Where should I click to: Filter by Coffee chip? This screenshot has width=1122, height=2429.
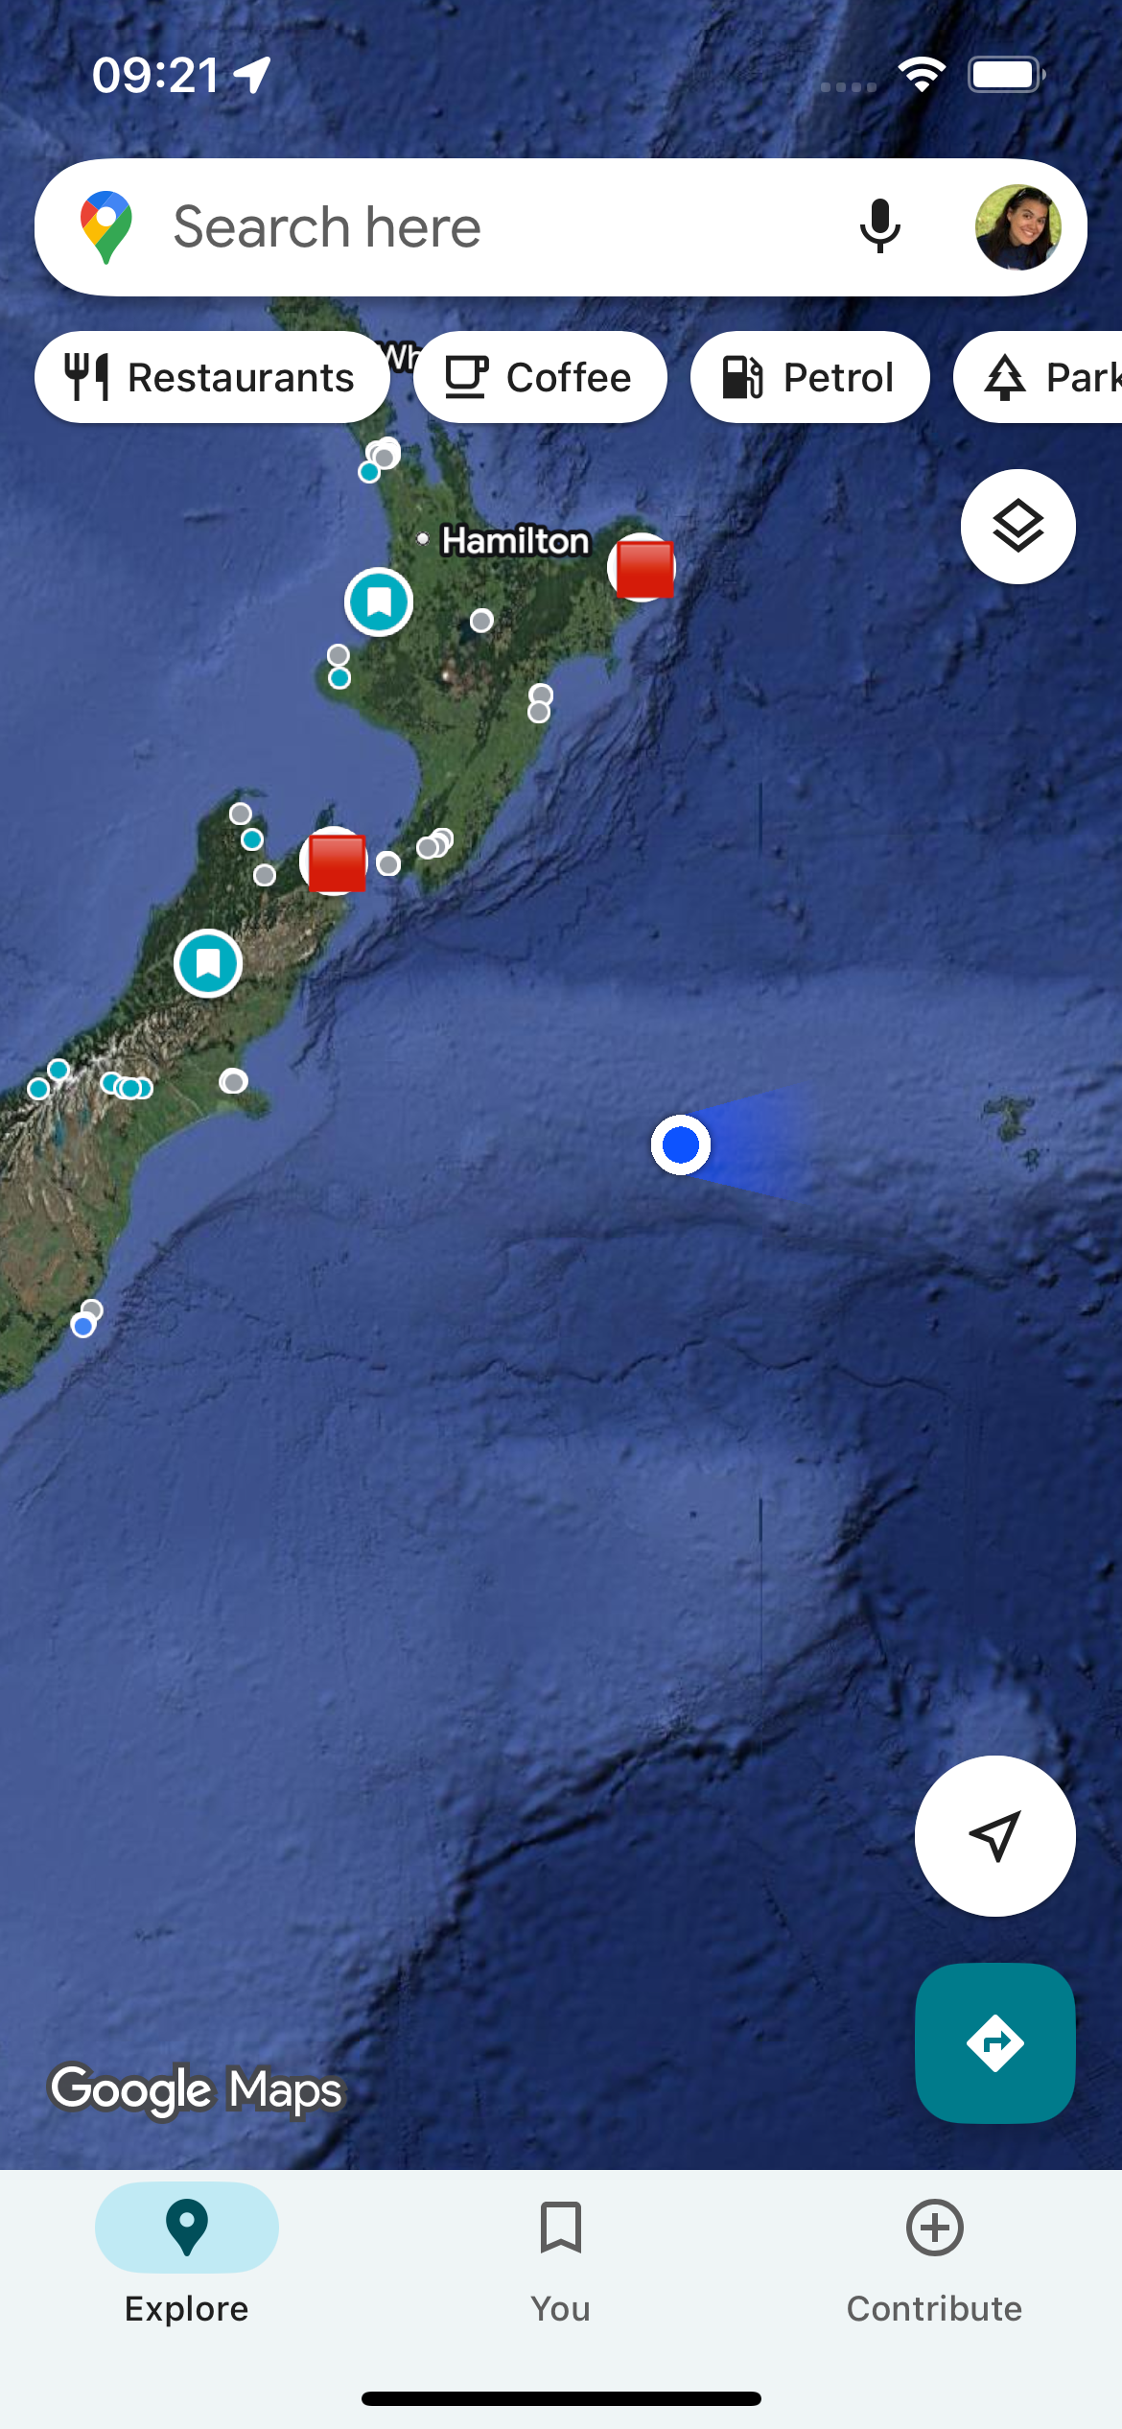(x=540, y=377)
